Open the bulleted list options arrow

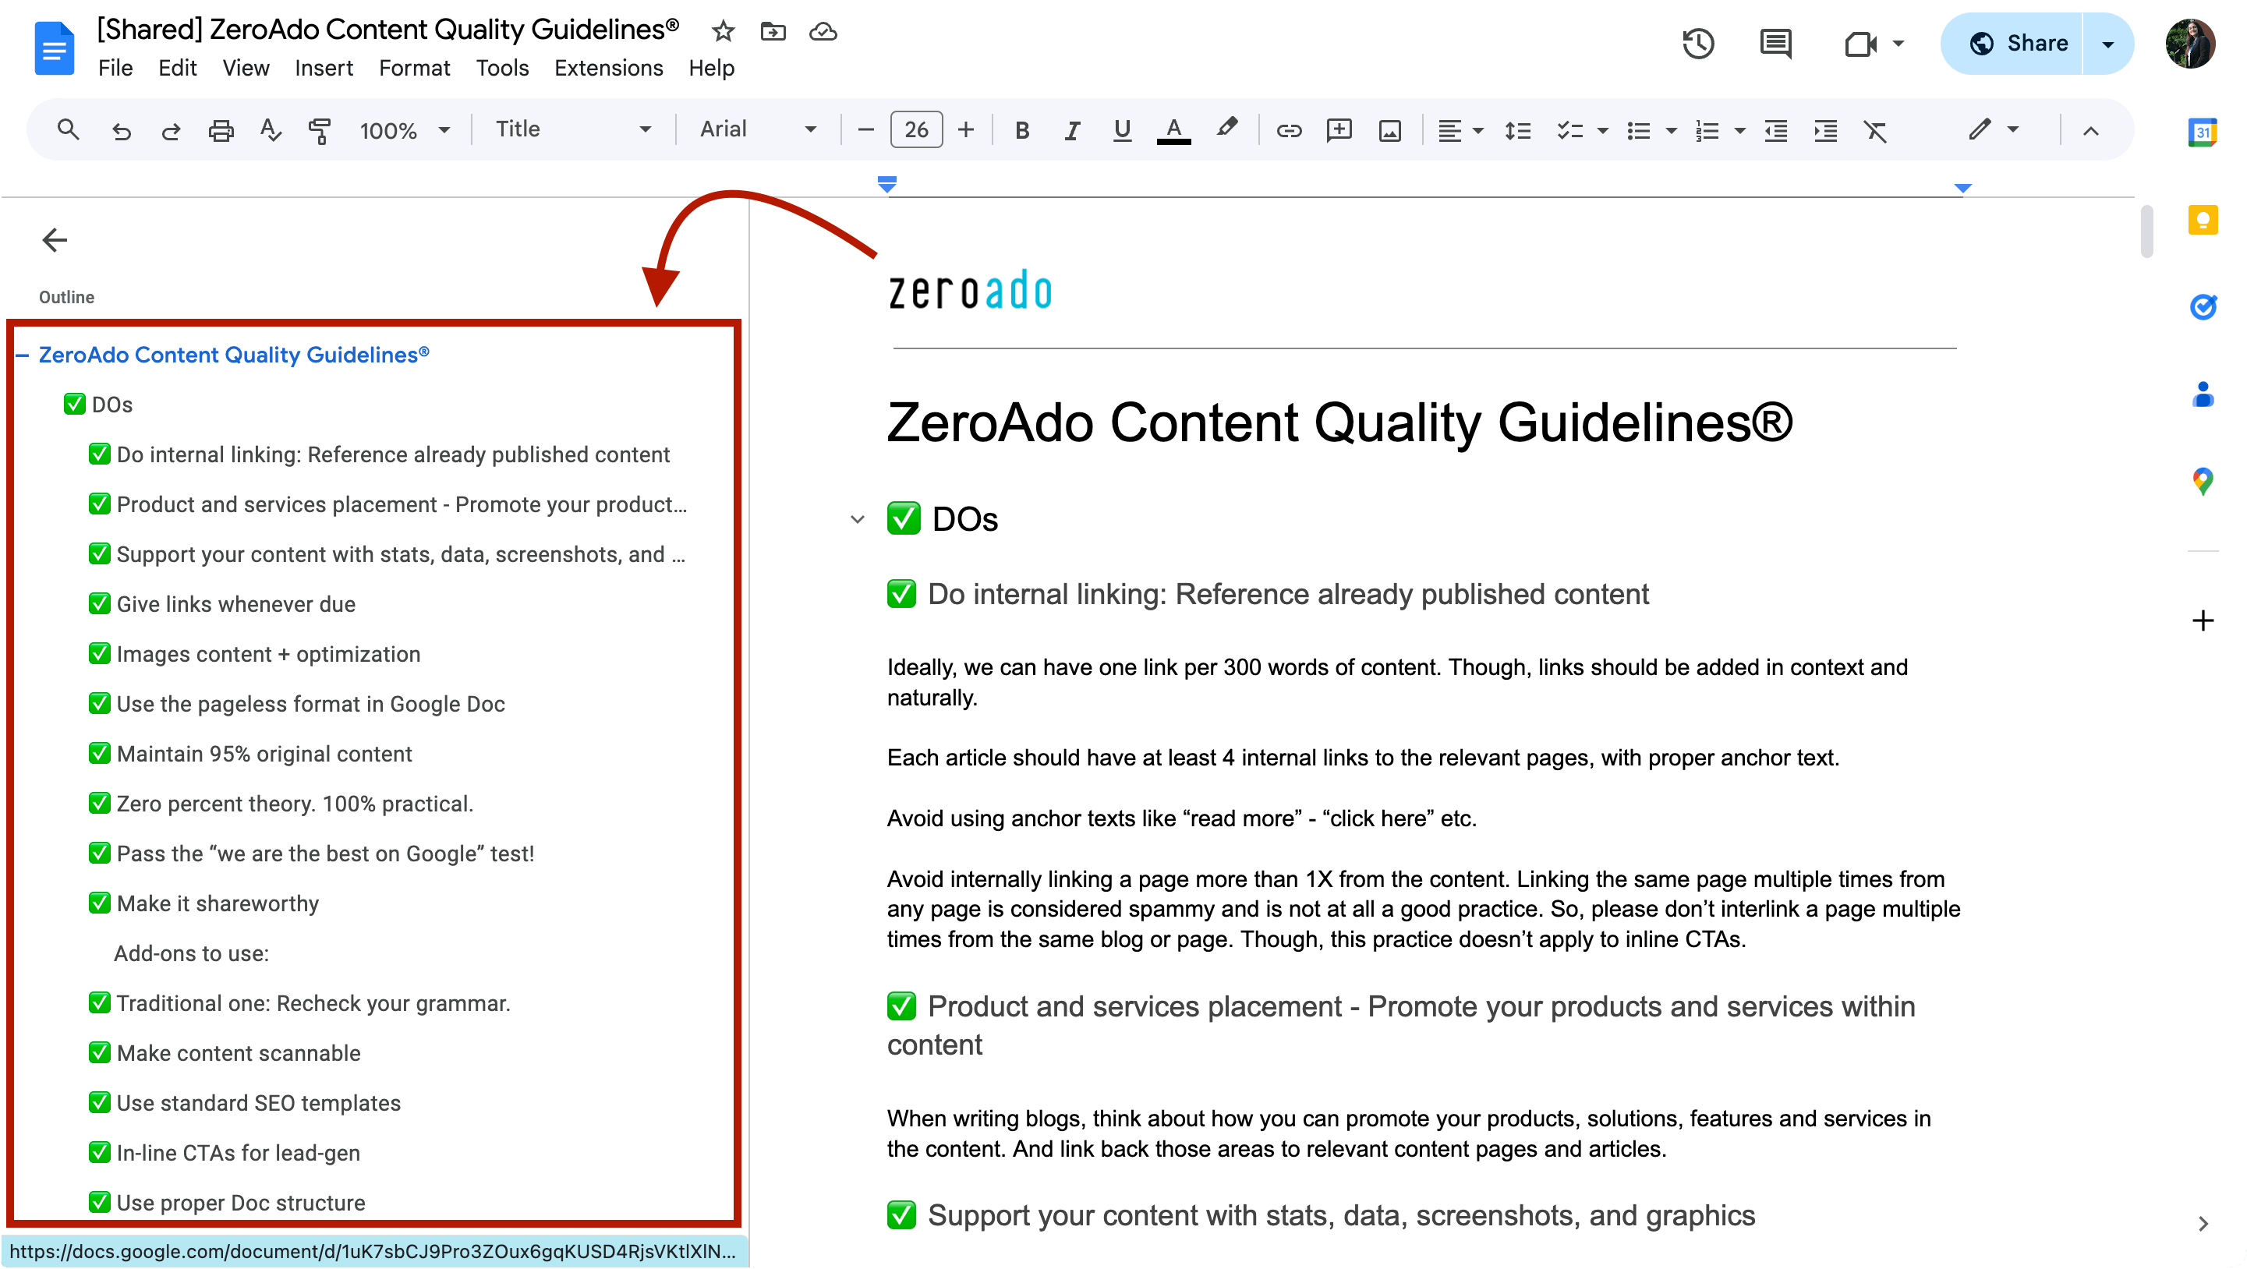click(1672, 131)
